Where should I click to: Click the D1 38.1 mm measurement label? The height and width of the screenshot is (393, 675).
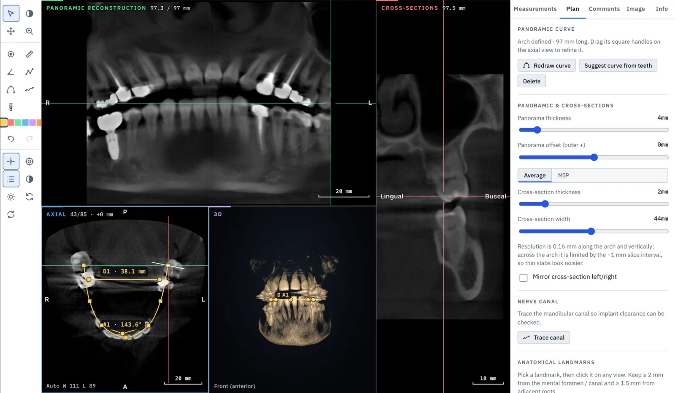click(124, 272)
